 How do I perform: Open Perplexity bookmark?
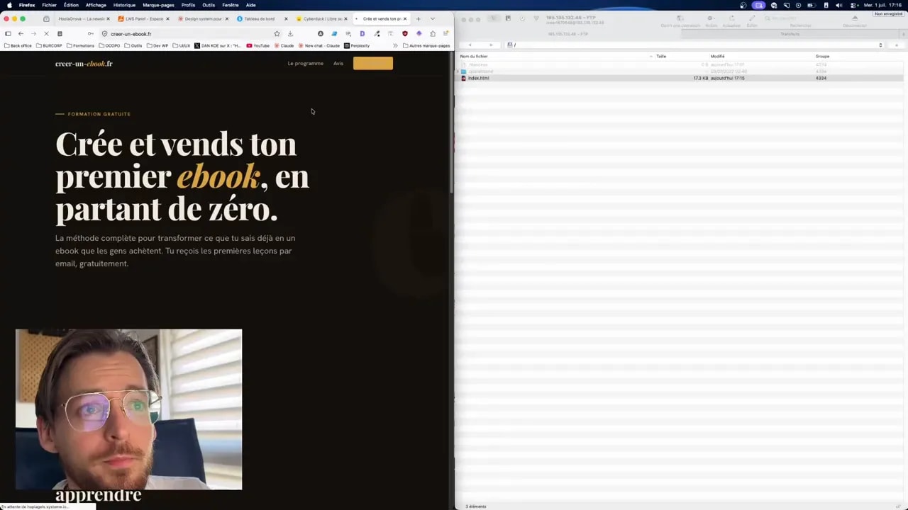click(x=357, y=45)
